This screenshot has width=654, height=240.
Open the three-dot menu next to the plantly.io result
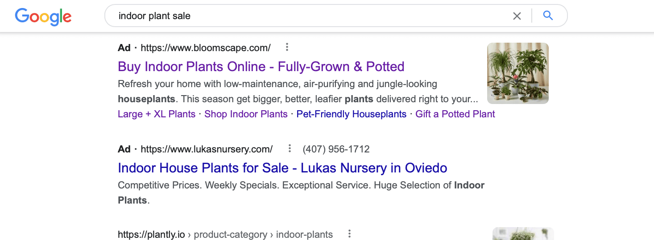point(350,234)
